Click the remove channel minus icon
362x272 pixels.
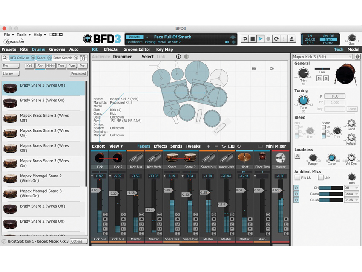216,146
